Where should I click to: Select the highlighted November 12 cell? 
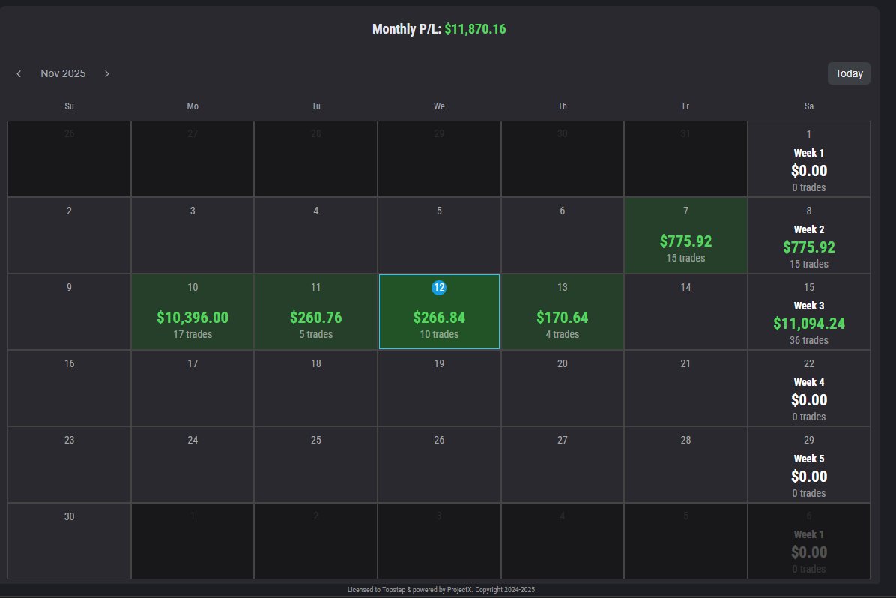point(439,311)
